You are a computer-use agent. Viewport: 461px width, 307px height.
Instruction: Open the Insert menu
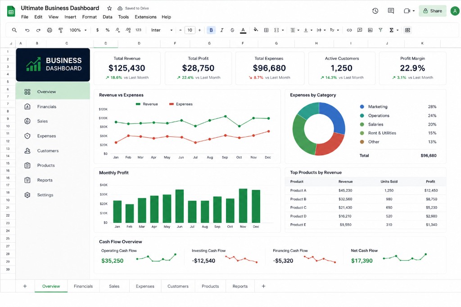[x=70, y=17]
